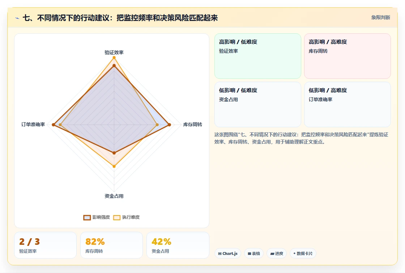Viewport: 405px width, 273px height.
Task: Click the 验证效率 radar axis label
Action: click(x=114, y=52)
